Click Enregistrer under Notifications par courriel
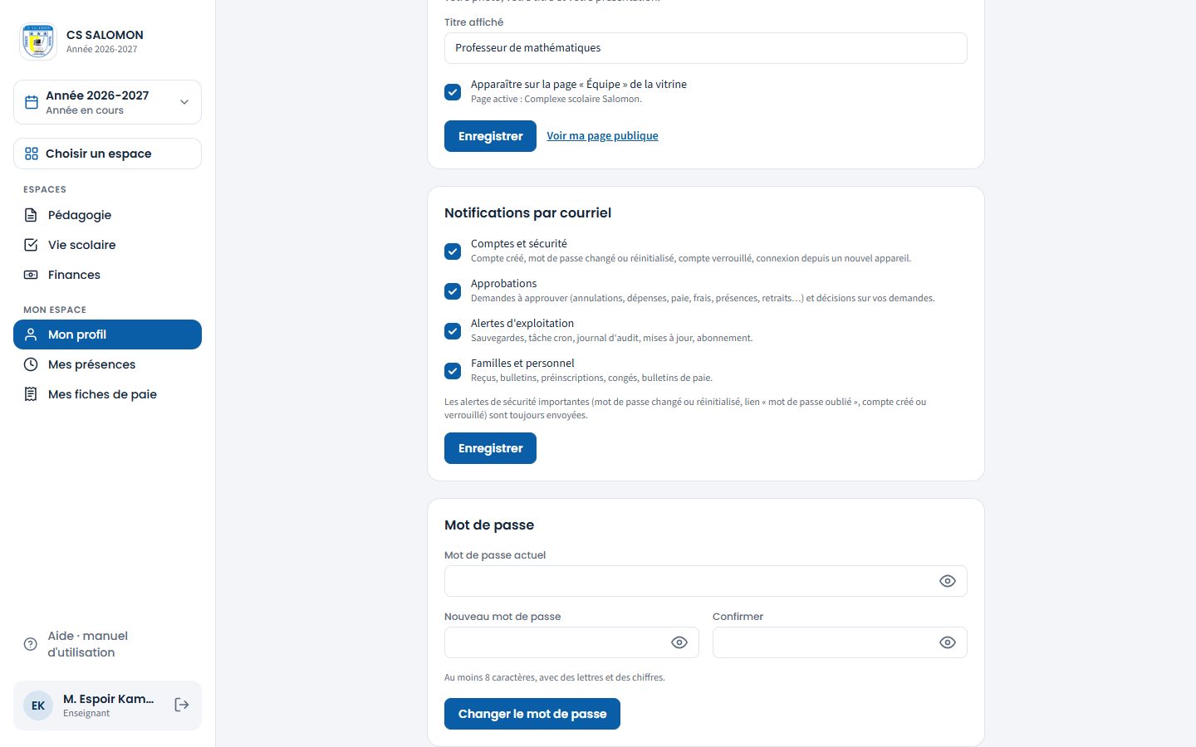The width and height of the screenshot is (1196, 747). [490, 448]
